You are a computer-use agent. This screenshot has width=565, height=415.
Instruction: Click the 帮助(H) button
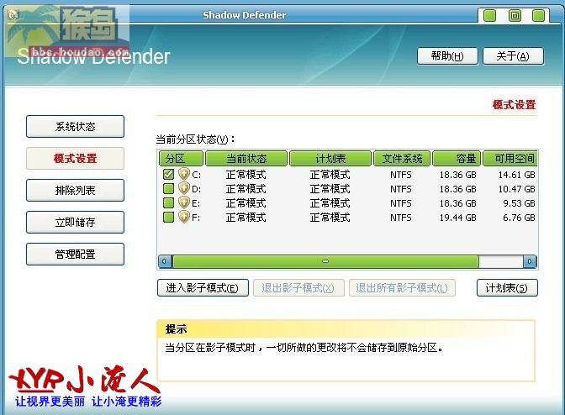447,56
